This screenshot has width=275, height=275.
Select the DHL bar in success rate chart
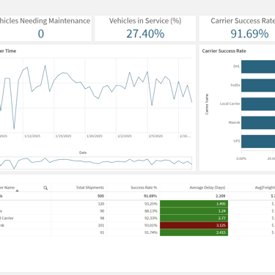pos(258,67)
